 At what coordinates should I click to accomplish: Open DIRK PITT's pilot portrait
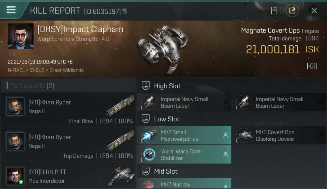coord(15,176)
